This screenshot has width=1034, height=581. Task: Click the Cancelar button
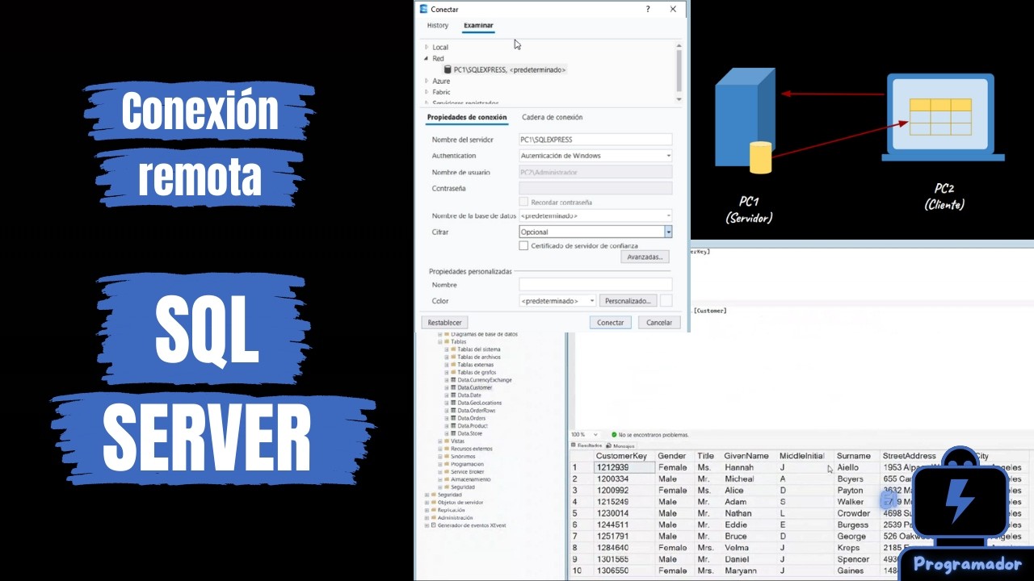point(659,323)
